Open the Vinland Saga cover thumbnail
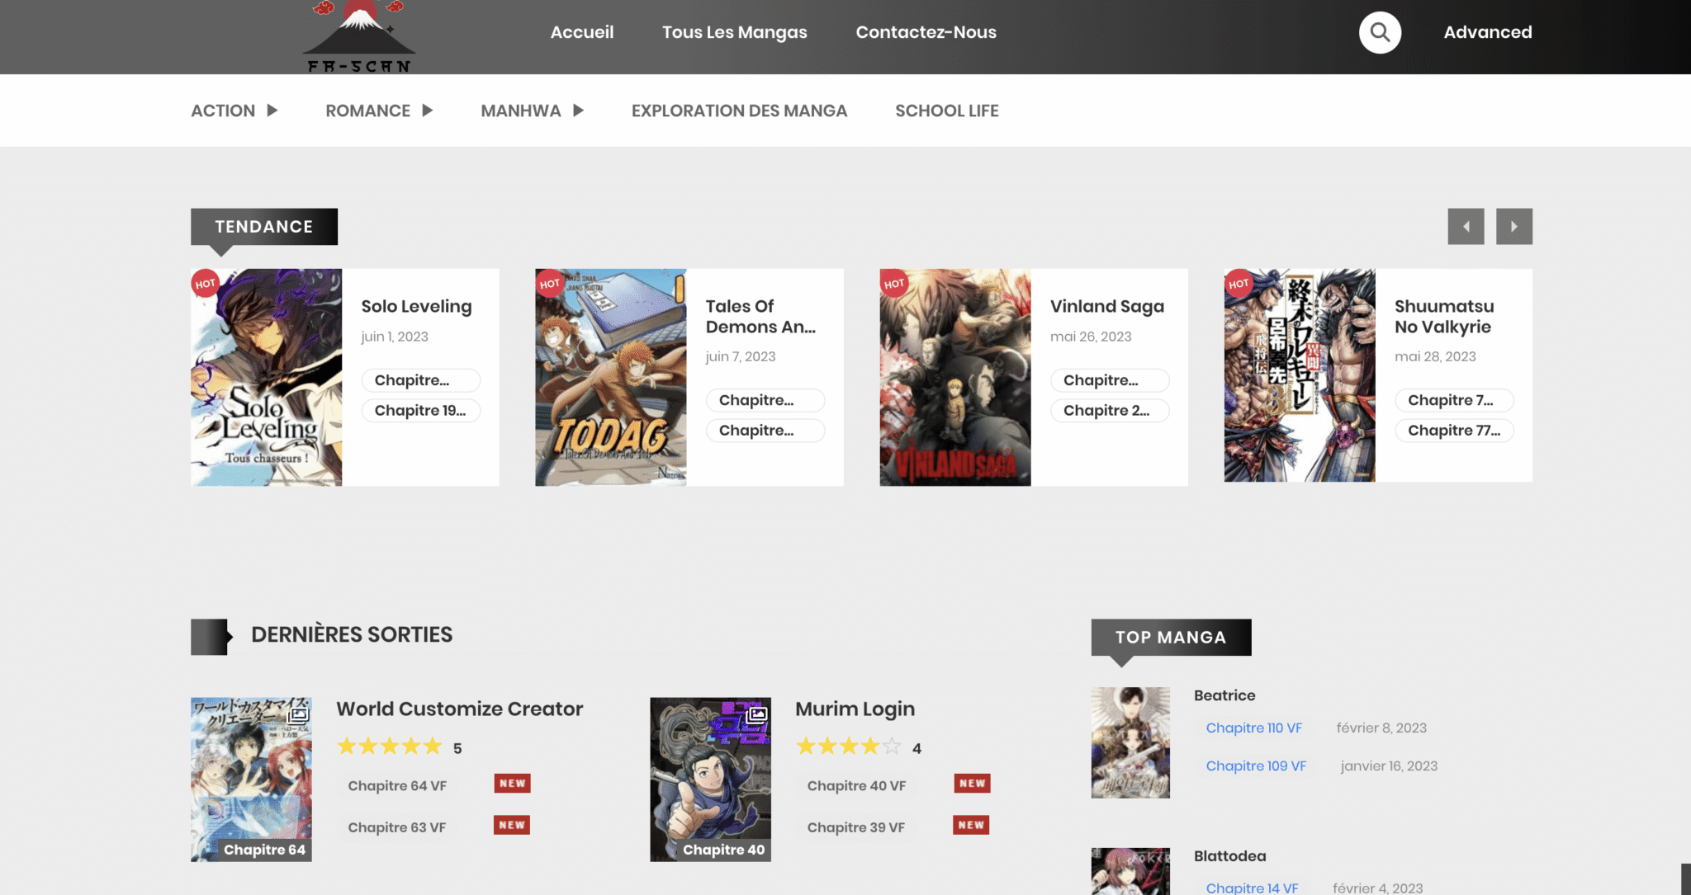The image size is (1691, 895). (954, 377)
